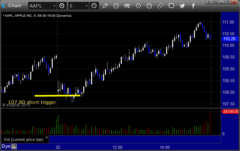Open the GET tools menu
Viewport: 240px width, 151px height.
127,6
